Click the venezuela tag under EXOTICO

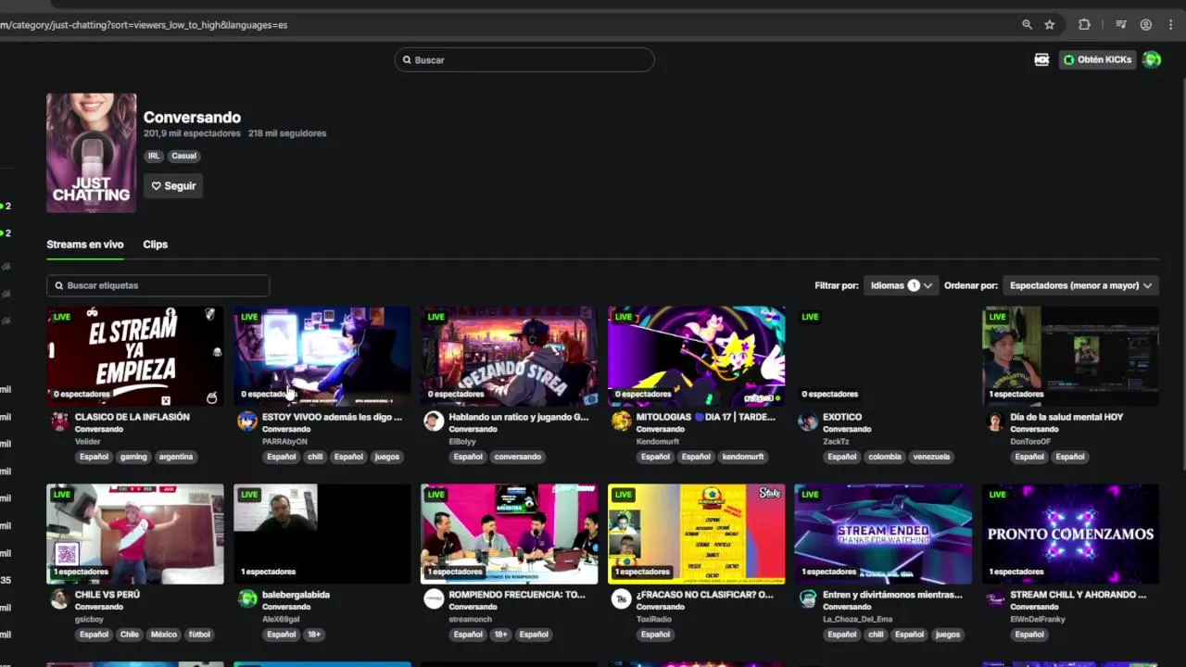(931, 457)
